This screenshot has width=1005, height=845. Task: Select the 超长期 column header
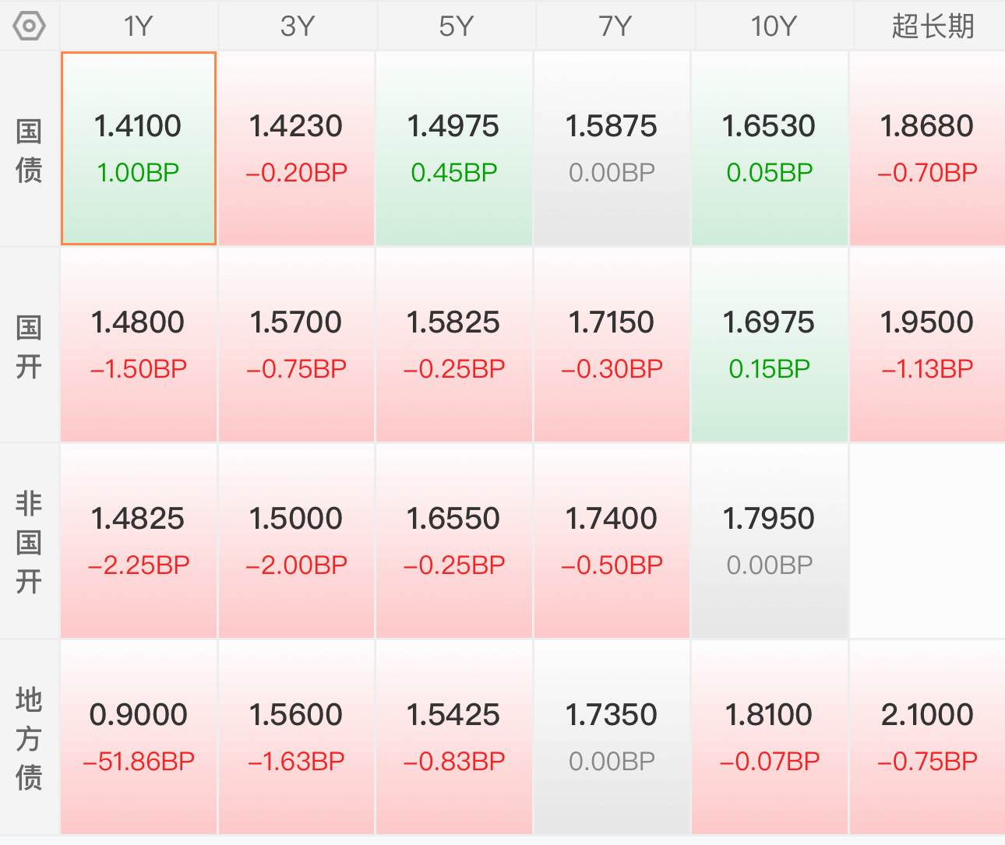[933, 26]
